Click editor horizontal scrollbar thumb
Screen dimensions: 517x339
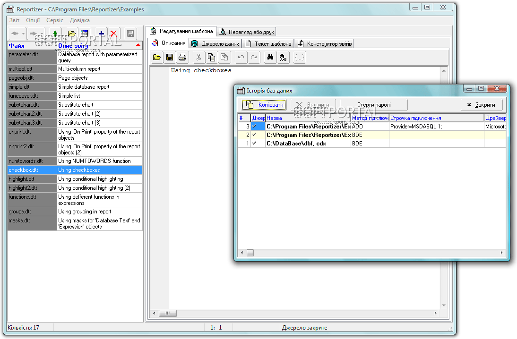pyautogui.click(x=167, y=313)
